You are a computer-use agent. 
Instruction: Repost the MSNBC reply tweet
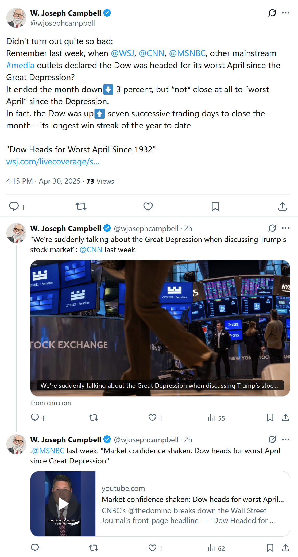pyautogui.click(x=94, y=548)
